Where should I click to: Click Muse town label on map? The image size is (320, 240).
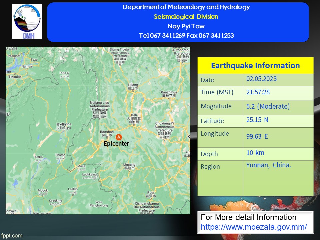point(81,168)
